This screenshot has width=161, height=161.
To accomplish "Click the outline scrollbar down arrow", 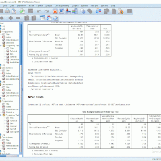I will pyautogui.click(x=21, y=153).
